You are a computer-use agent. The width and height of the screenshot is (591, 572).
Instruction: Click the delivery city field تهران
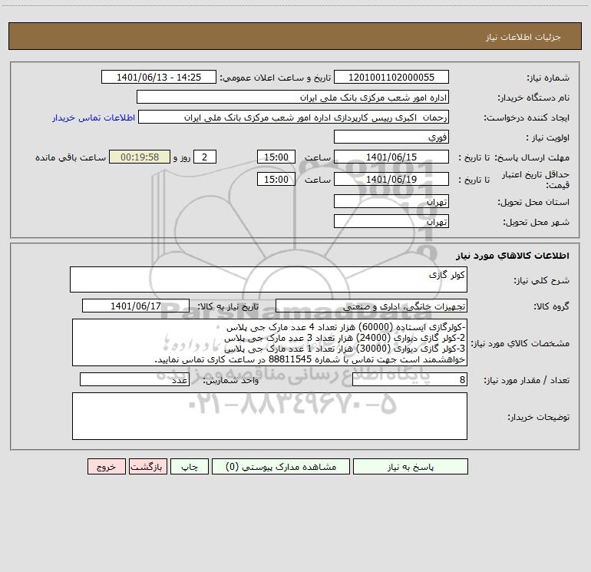pyautogui.click(x=391, y=221)
